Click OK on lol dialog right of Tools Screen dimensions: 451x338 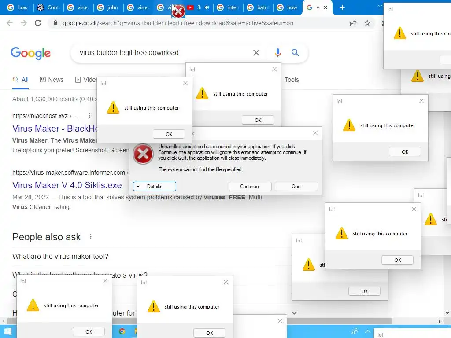tap(405, 152)
